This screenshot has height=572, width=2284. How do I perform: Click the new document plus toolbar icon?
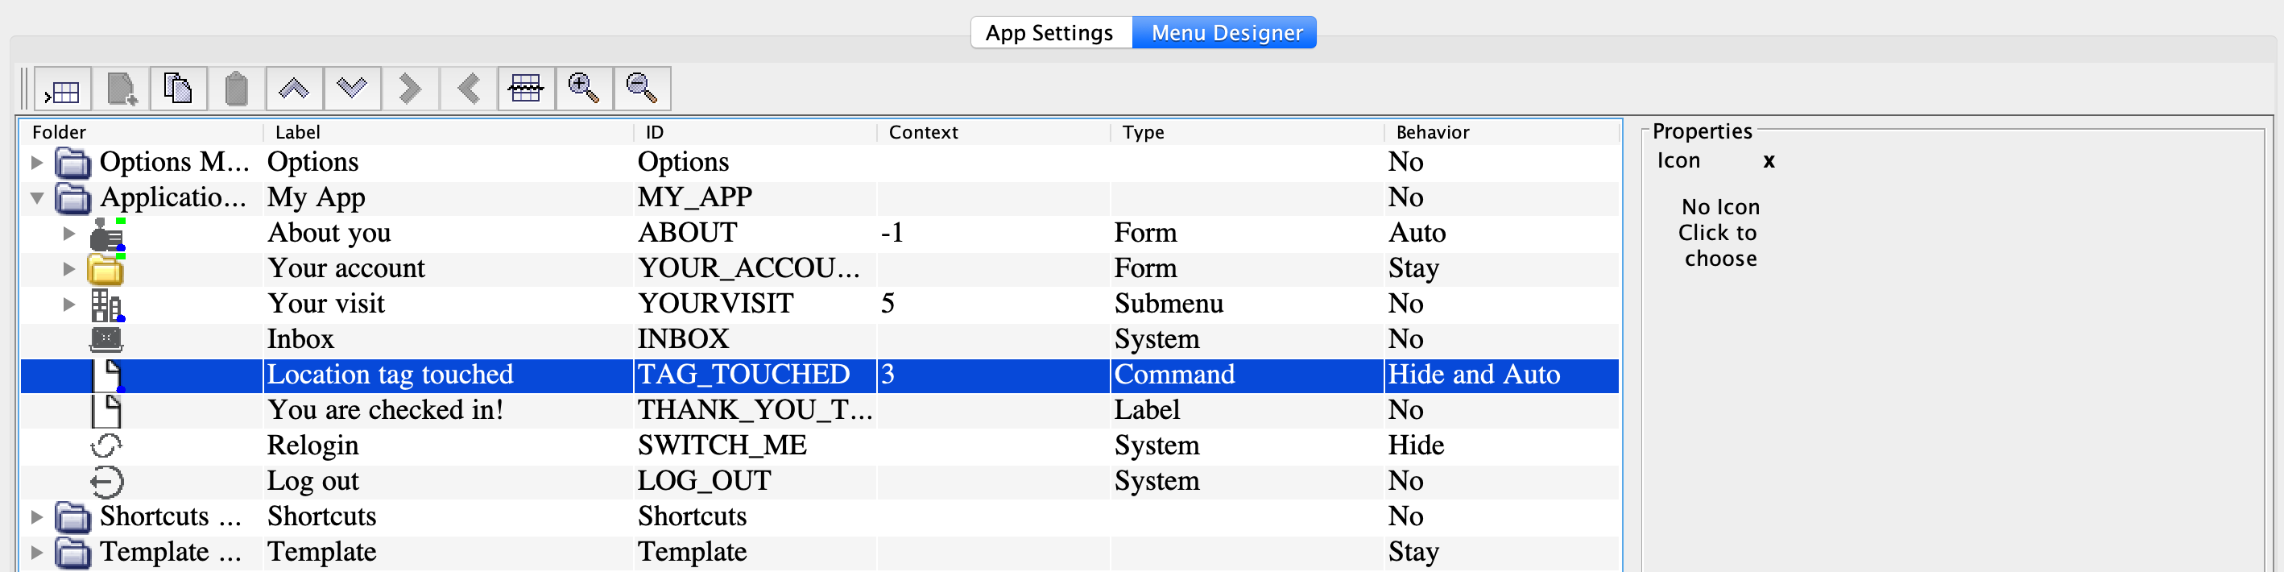(122, 89)
